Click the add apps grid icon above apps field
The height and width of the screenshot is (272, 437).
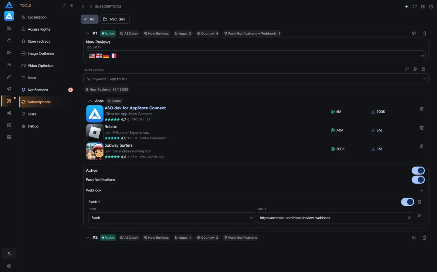407,69
